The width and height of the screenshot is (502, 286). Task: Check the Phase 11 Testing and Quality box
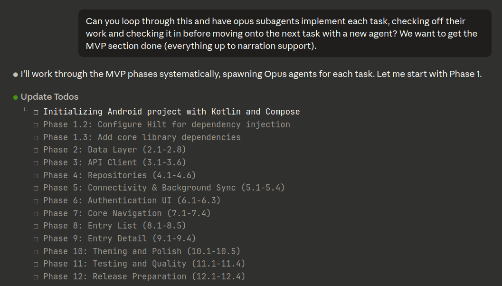pos(36,264)
